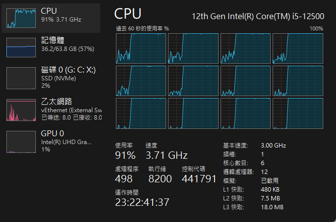This screenshot has height=222, width=336.
Task: Open GPU 0 Intel UHD Graphics entry text
Action: coord(66,142)
